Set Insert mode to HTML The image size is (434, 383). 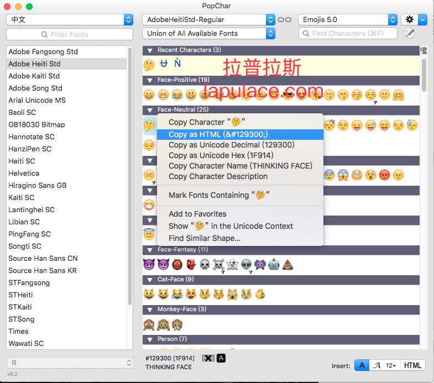pos(412,365)
